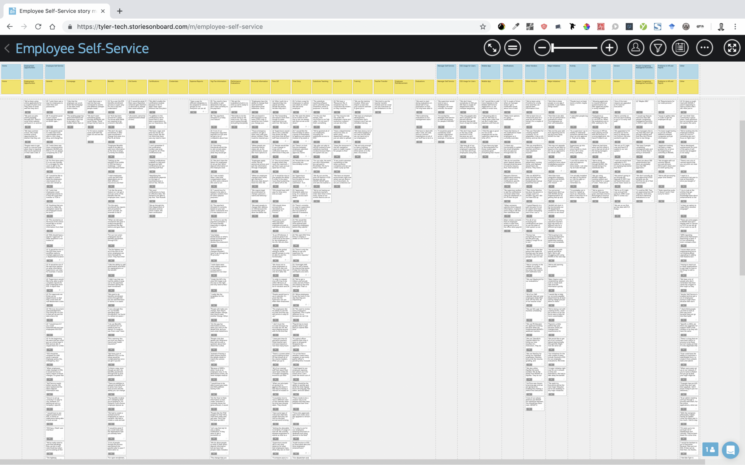Image resolution: width=745 pixels, height=465 pixels.
Task: Open the notepad list icon
Action: pos(680,48)
